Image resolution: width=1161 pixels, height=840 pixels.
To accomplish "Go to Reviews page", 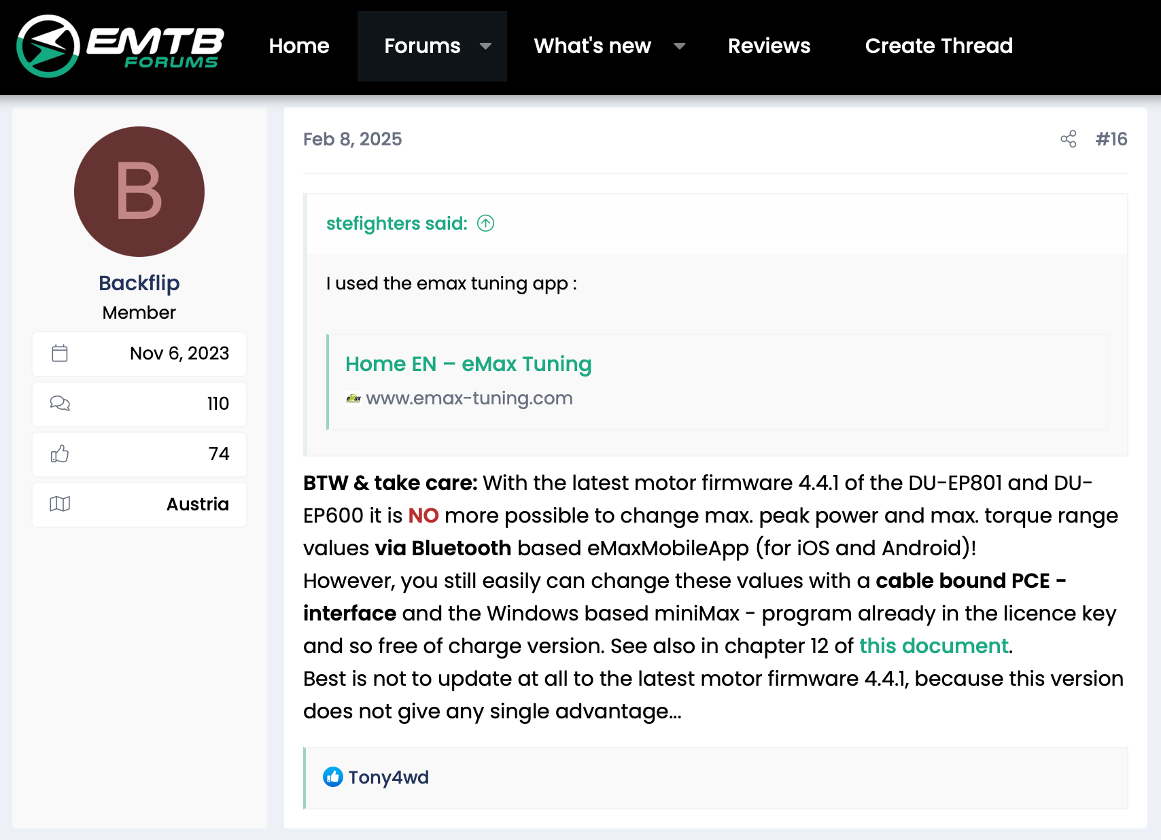I will [x=769, y=46].
